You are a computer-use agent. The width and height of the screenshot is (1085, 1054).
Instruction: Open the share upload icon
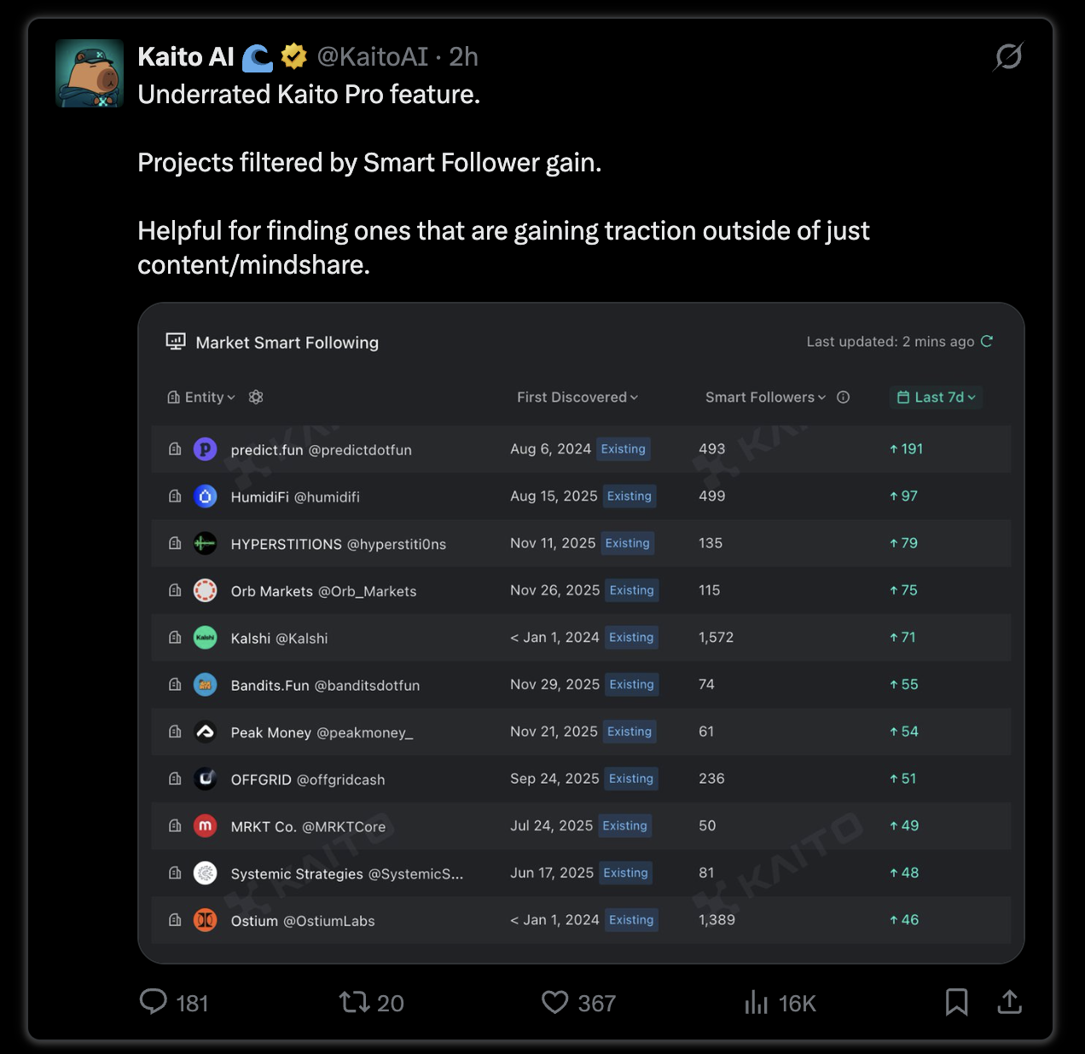1010,1002
